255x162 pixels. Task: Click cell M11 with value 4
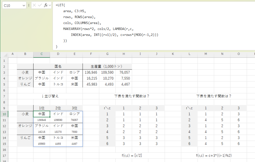point(206,120)
